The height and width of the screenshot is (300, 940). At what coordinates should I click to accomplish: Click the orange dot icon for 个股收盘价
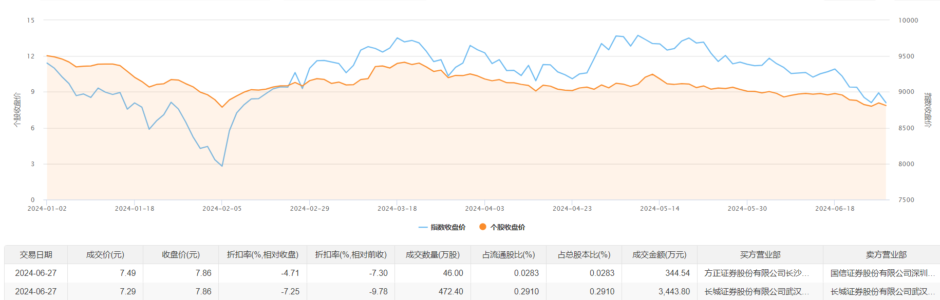click(x=482, y=227)
